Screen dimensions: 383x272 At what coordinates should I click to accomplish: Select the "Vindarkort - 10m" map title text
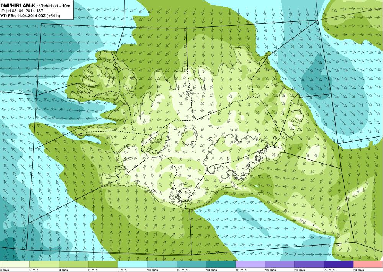click(54, 7)
